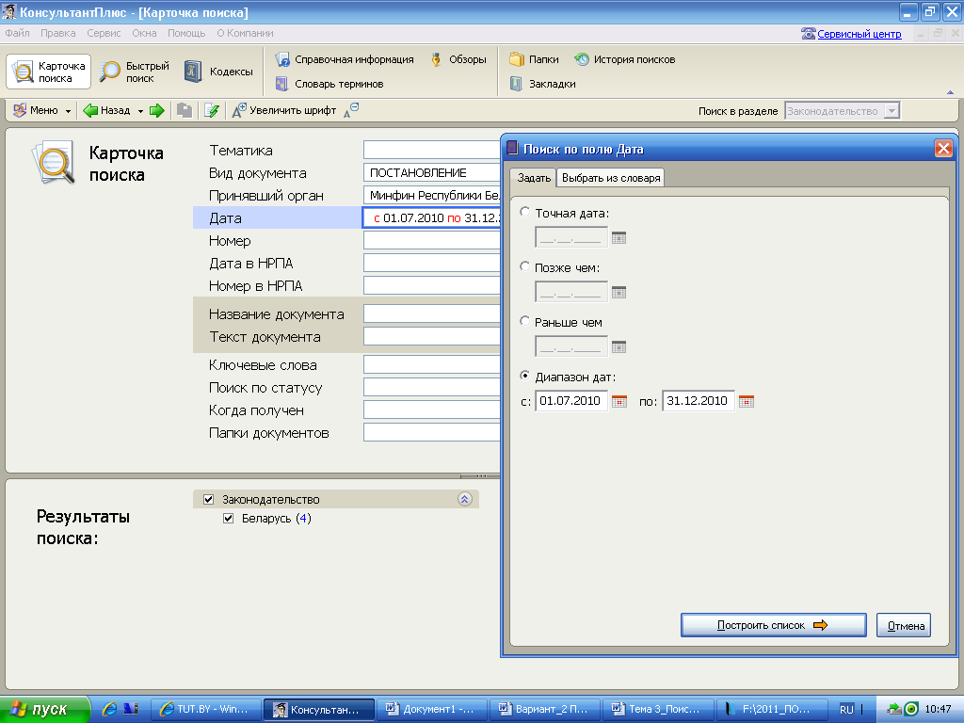Screen dimensions: 964x723
Task: Open calendar for Раньше чем field
Action: click(619, 347)
